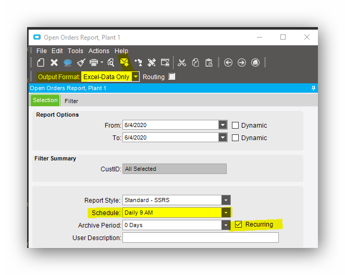Click the CustID All Selected field

click(x=175, y=169)
